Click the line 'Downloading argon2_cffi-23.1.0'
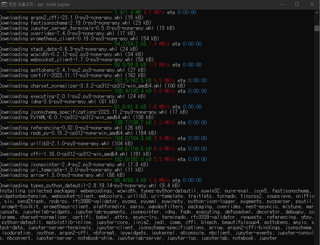Viewport: 320px width, 245px height. (x=72, y=17)
